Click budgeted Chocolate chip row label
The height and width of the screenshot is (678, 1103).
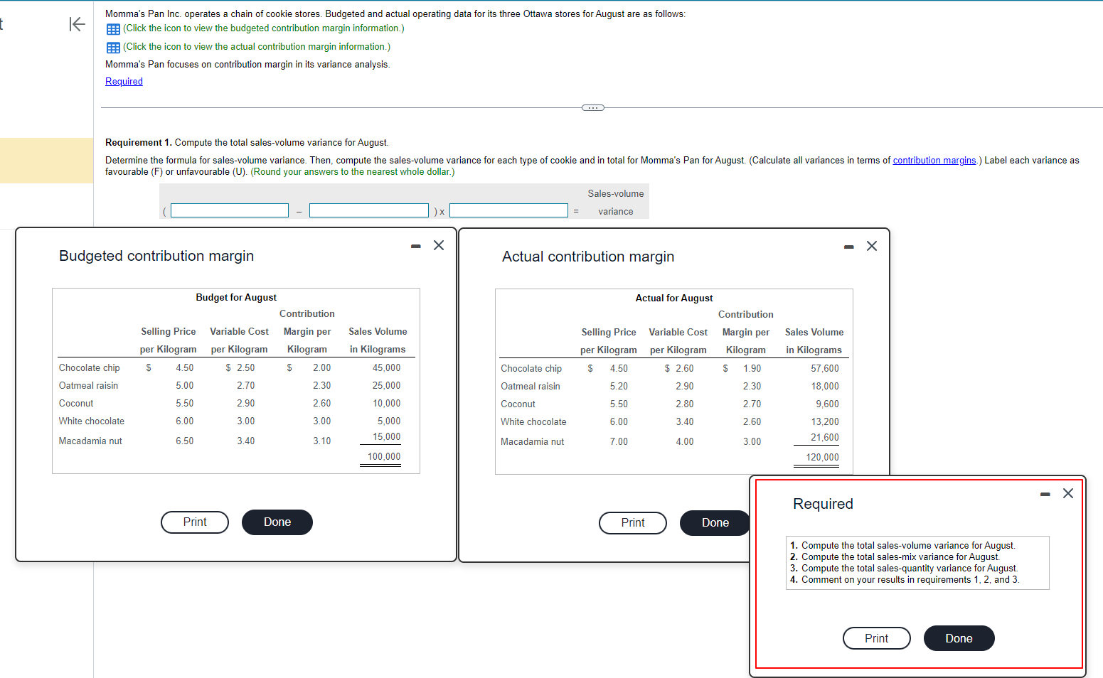[x=90, y=368]
